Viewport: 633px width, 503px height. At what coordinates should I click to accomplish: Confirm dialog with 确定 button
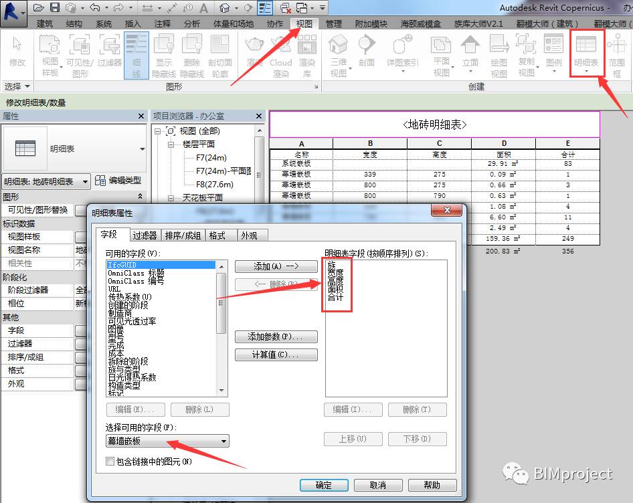coord(324,485)
